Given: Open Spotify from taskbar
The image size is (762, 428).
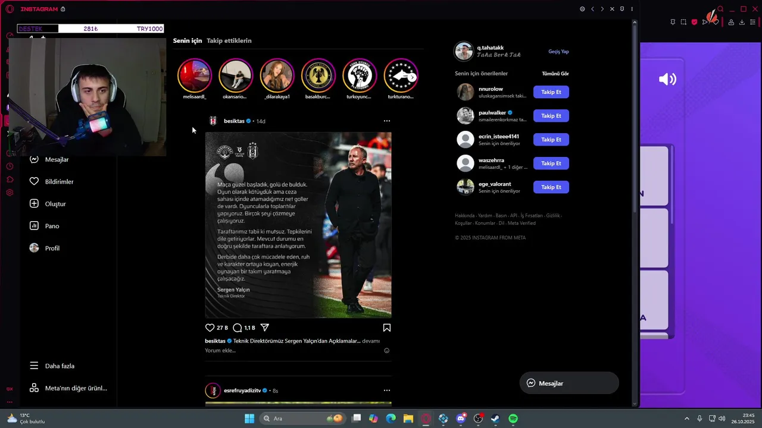Looking at the screenshot, I should coord(513,418).
